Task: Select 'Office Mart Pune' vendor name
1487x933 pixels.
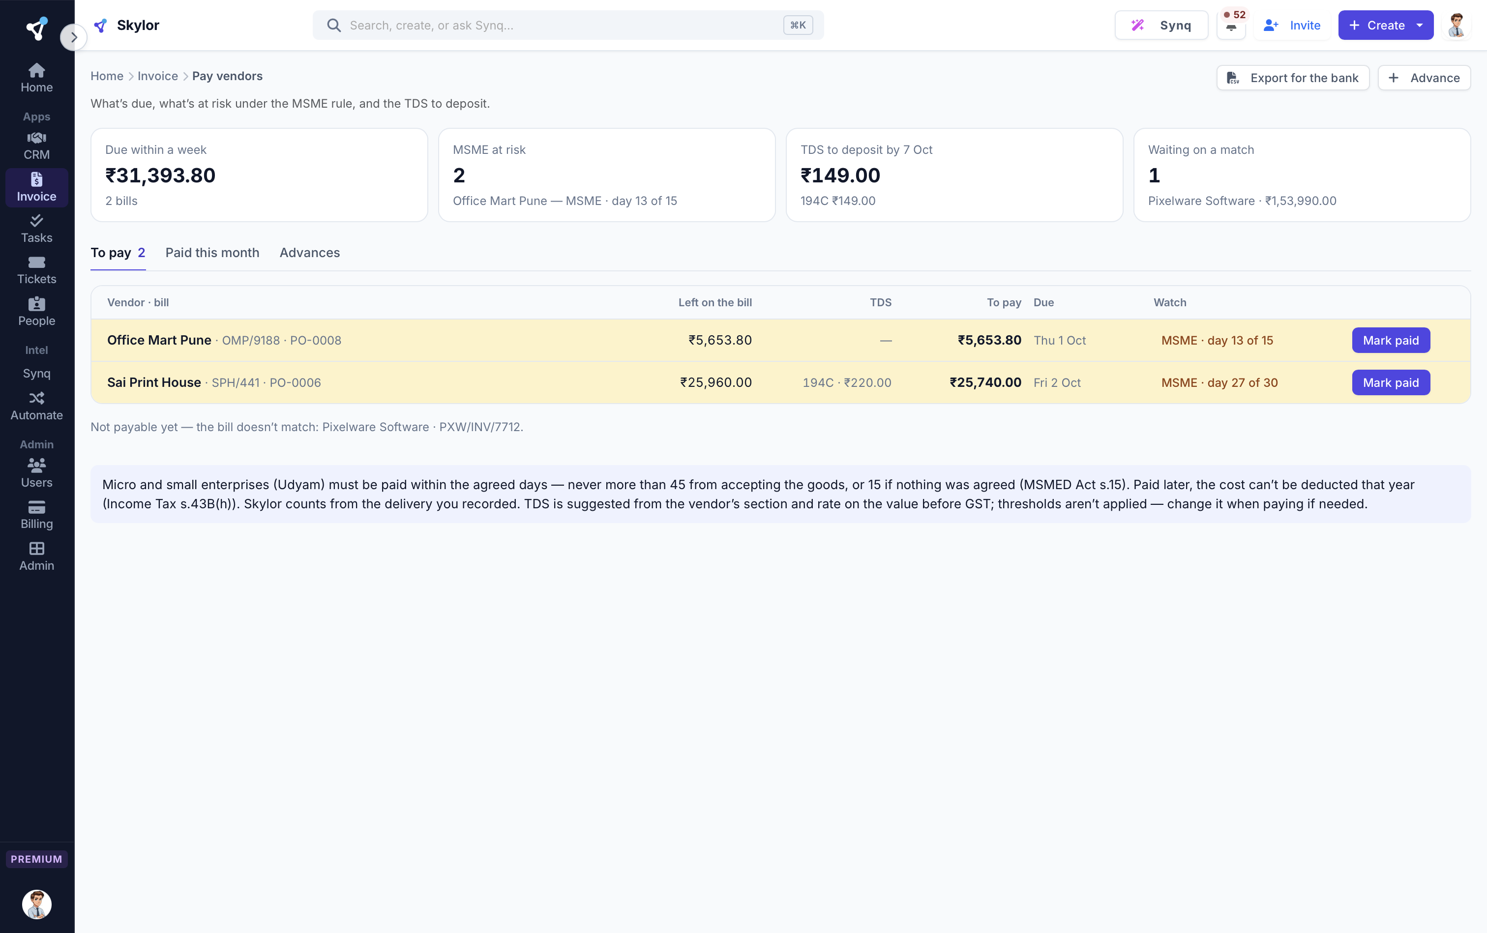Action: click(x=159, y=340)
